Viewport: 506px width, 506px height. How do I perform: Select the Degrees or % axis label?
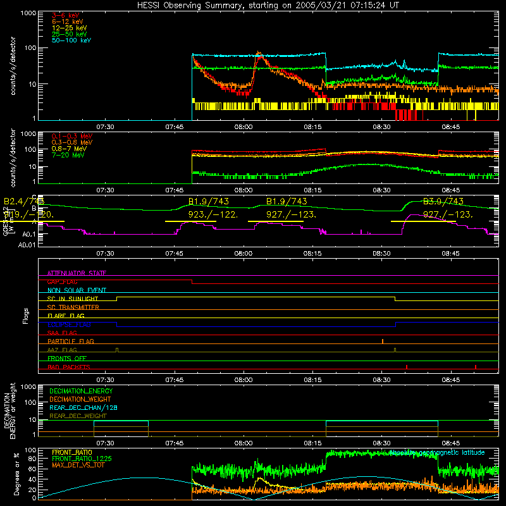point(16,474)
